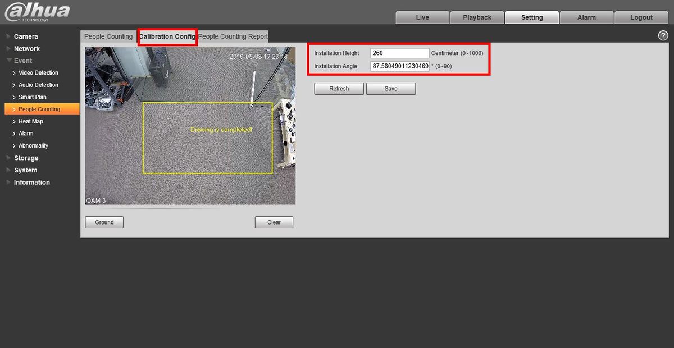The image size is (674, 348).
Task: Click the Refresh button
Action: pos(339,89)
